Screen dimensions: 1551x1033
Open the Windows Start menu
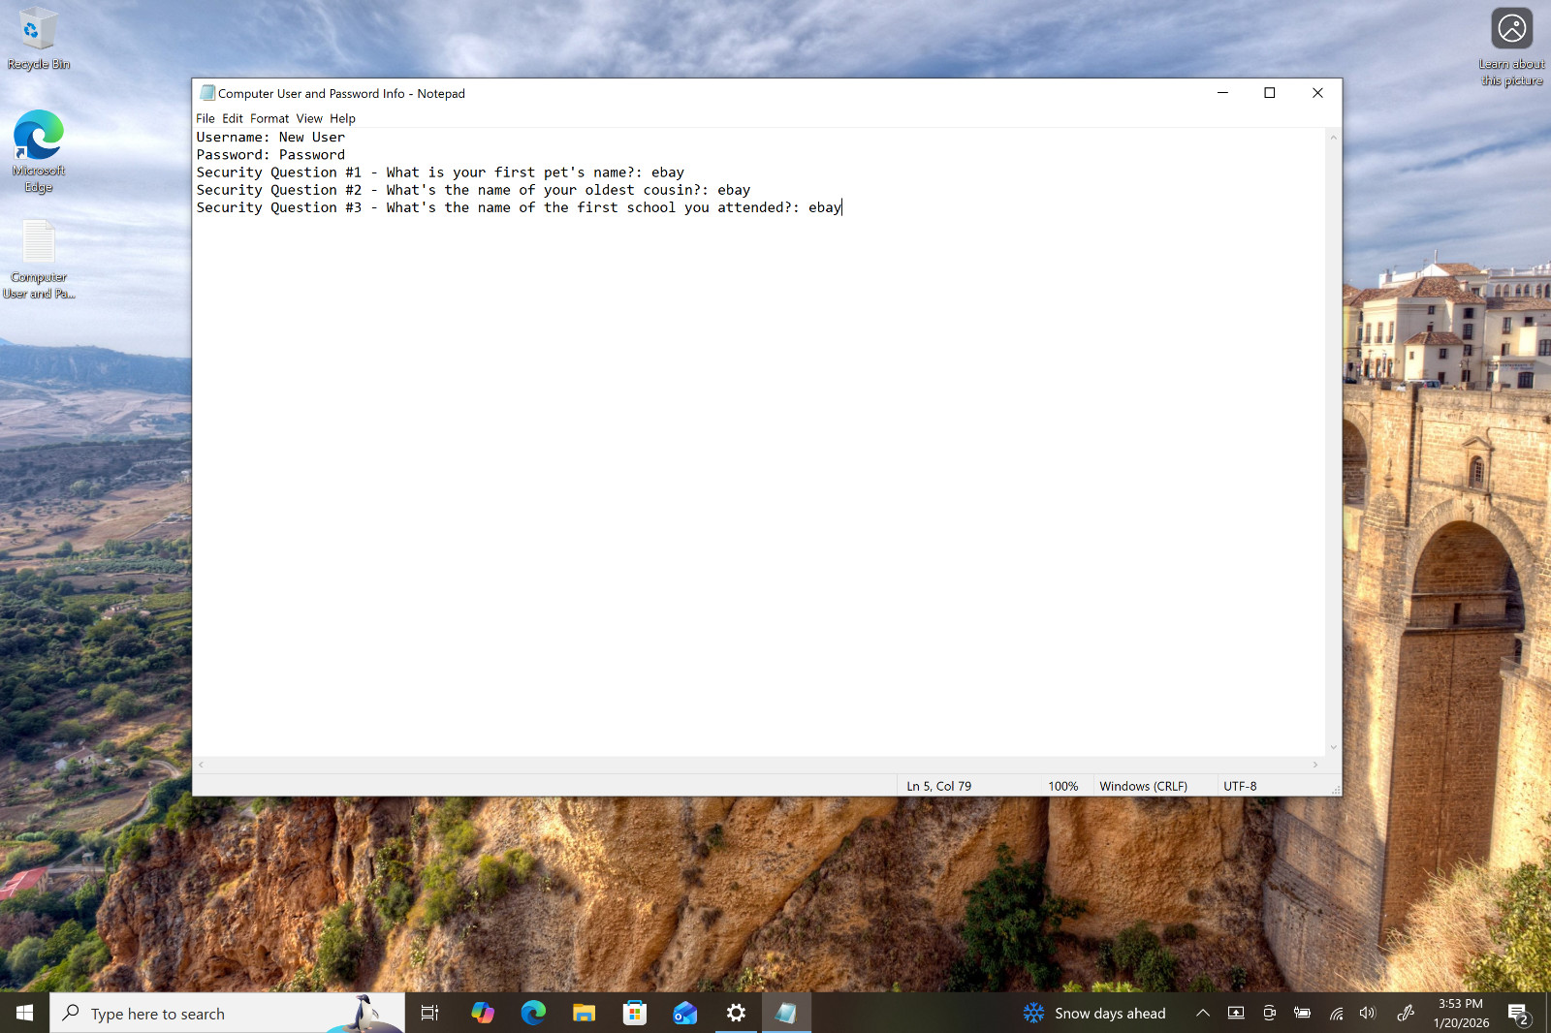[x=24, y=1013]
